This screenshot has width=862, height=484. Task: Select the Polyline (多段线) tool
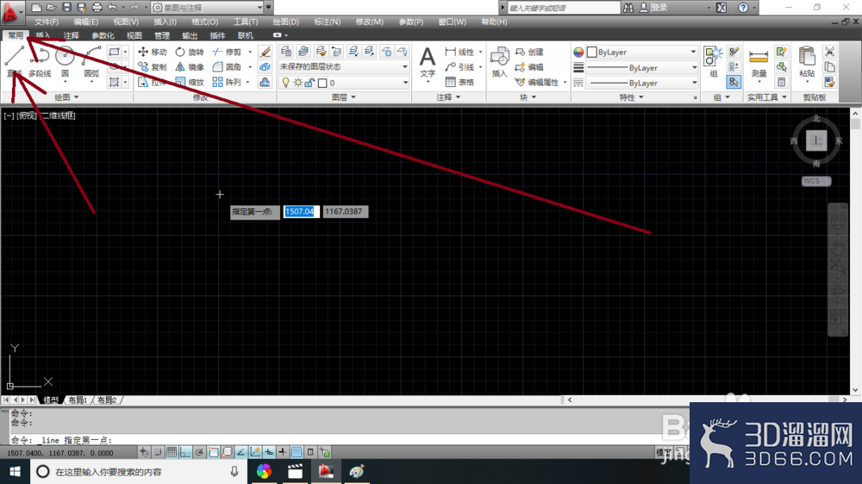click(40, 62)
